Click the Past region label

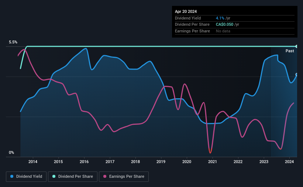[290, 51]
